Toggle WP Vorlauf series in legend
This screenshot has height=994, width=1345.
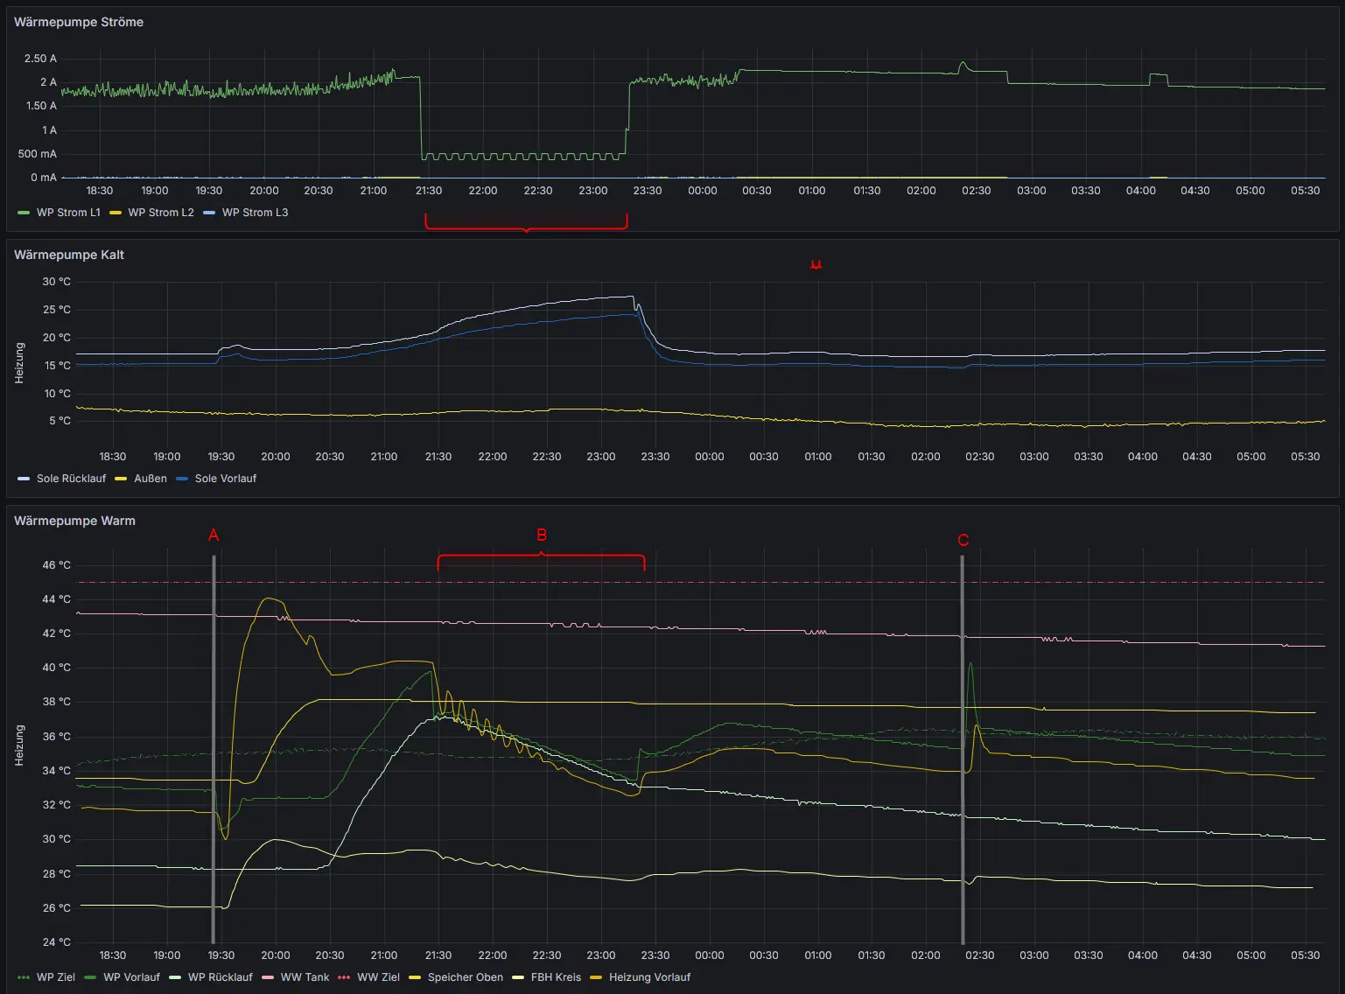131,977
